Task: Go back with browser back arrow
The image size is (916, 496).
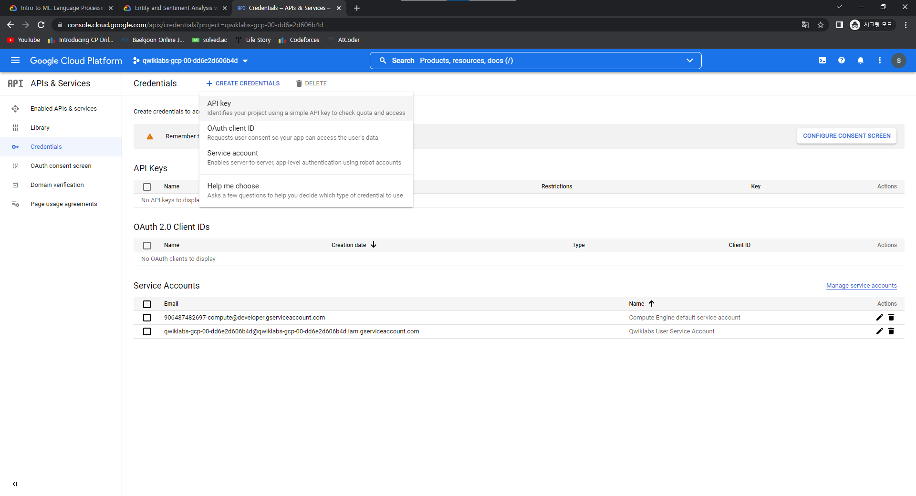Action: pyautogui.click(x=10, y=25)
